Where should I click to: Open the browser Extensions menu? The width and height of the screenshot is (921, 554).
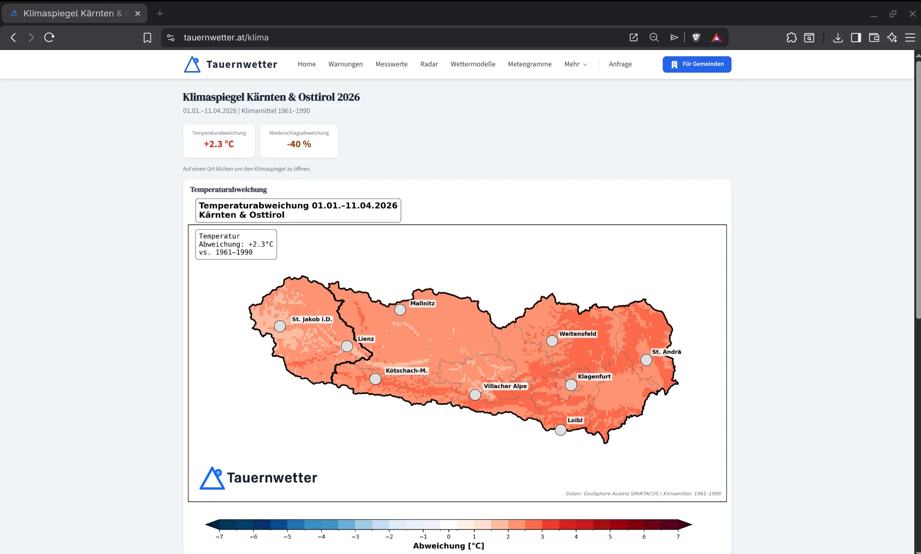point(792,37)
